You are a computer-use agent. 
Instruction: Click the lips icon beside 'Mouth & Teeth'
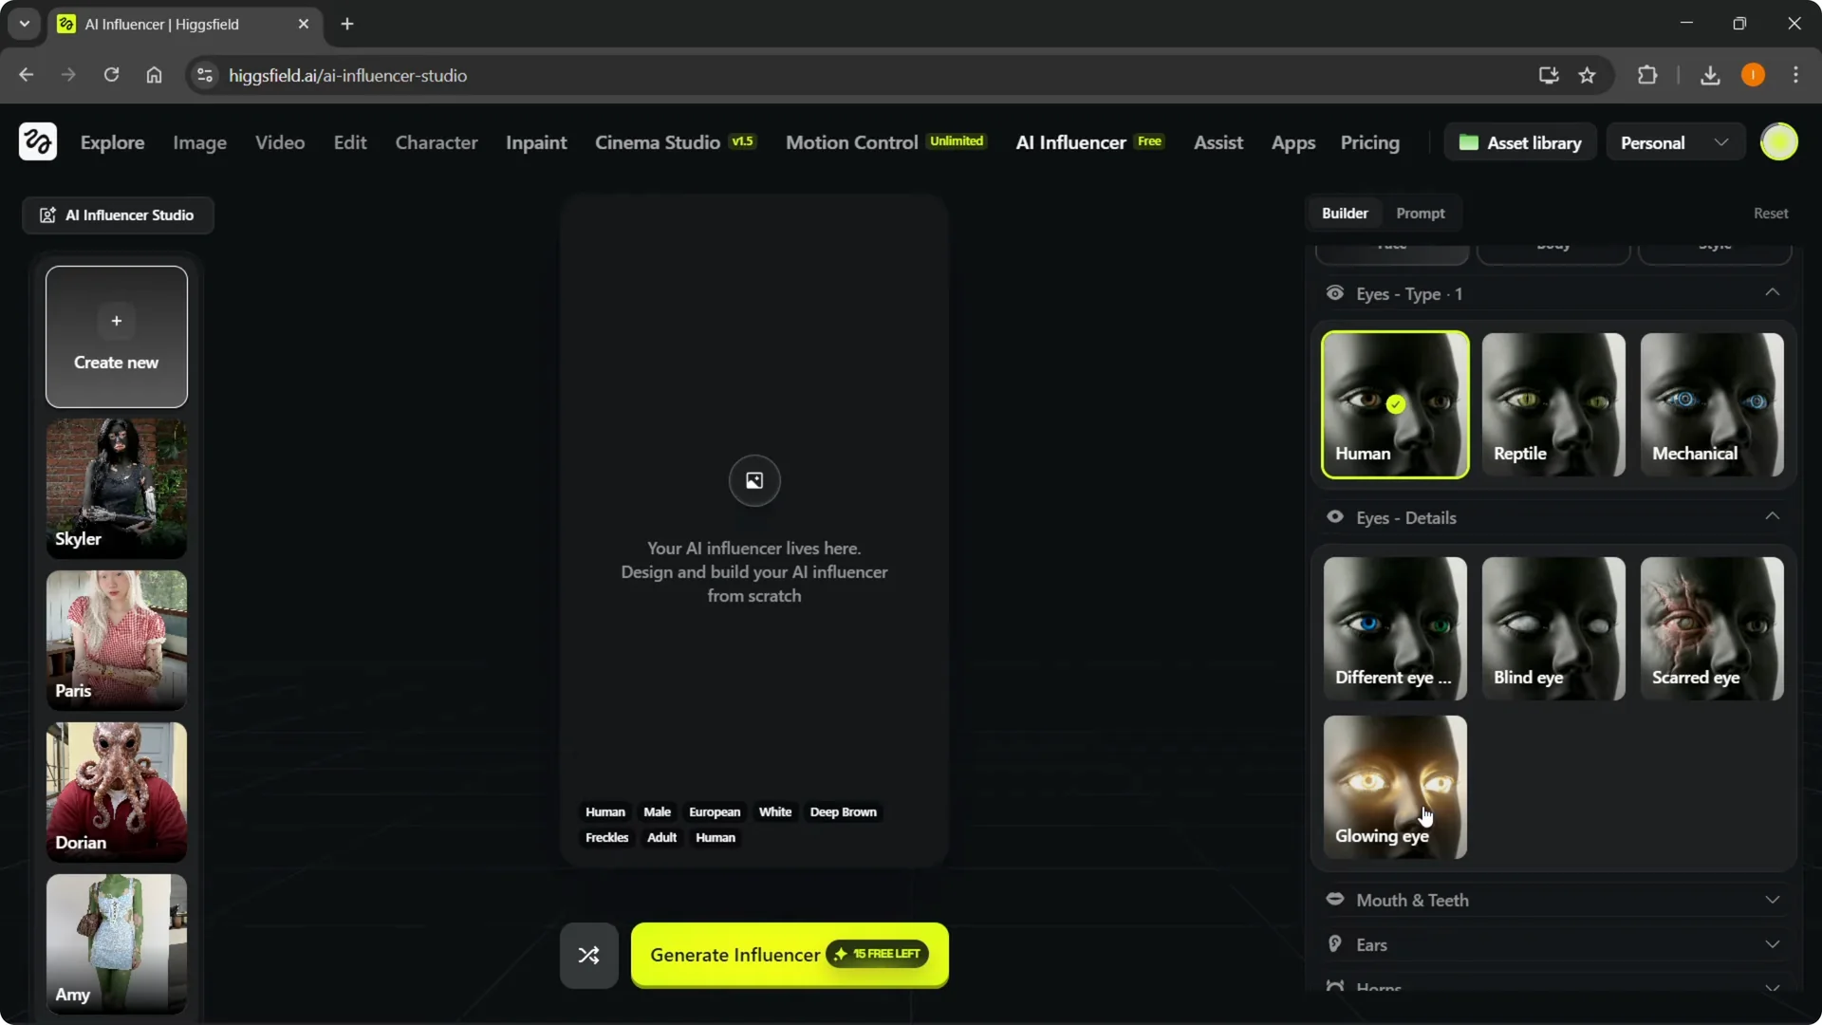pyautogui.click(x=1335, y=900)
